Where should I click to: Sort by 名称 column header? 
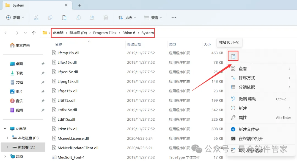[59, 44]
